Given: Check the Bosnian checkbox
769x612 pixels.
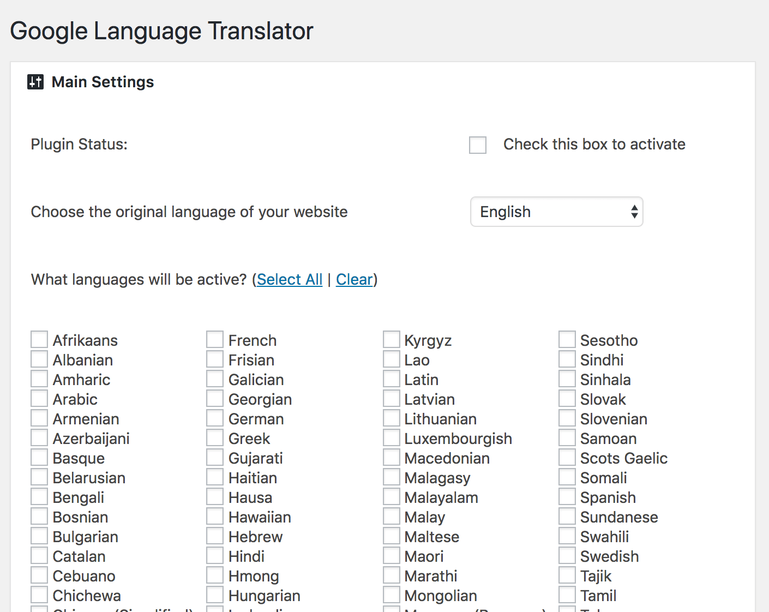Looking at the screenshot, I should [x=39, y=516].
